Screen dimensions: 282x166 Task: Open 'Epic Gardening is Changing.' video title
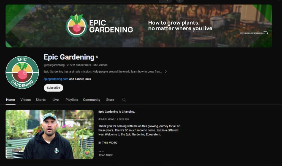coord(116,112)
